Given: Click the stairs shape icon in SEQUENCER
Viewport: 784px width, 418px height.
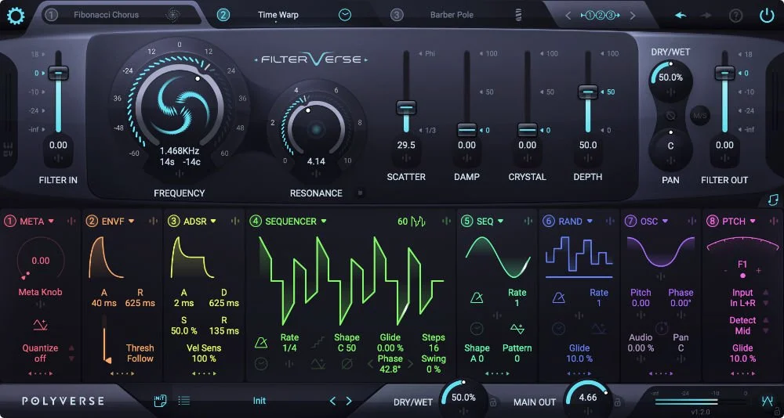Looking at the screenshot, I should click(317, 343).
